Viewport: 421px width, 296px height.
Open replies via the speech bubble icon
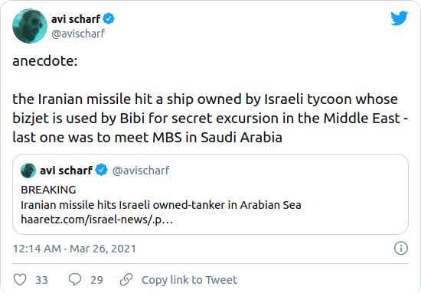point(75,279)
